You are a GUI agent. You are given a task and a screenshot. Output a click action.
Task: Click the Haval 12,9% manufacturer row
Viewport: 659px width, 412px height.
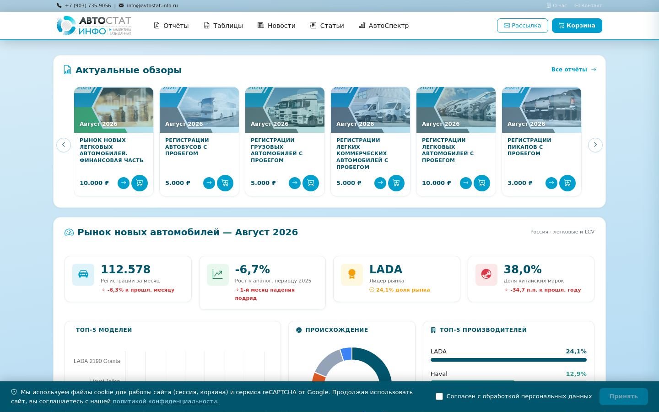click(x=508, y=375)
